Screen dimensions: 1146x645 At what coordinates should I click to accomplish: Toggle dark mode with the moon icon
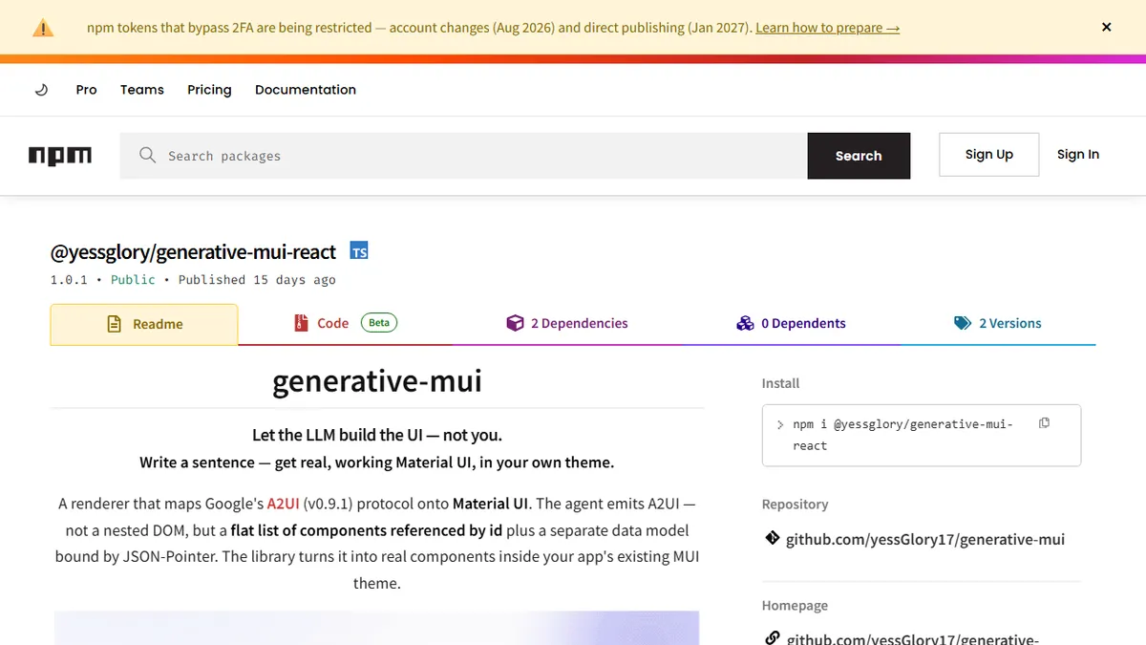(41, 90)
